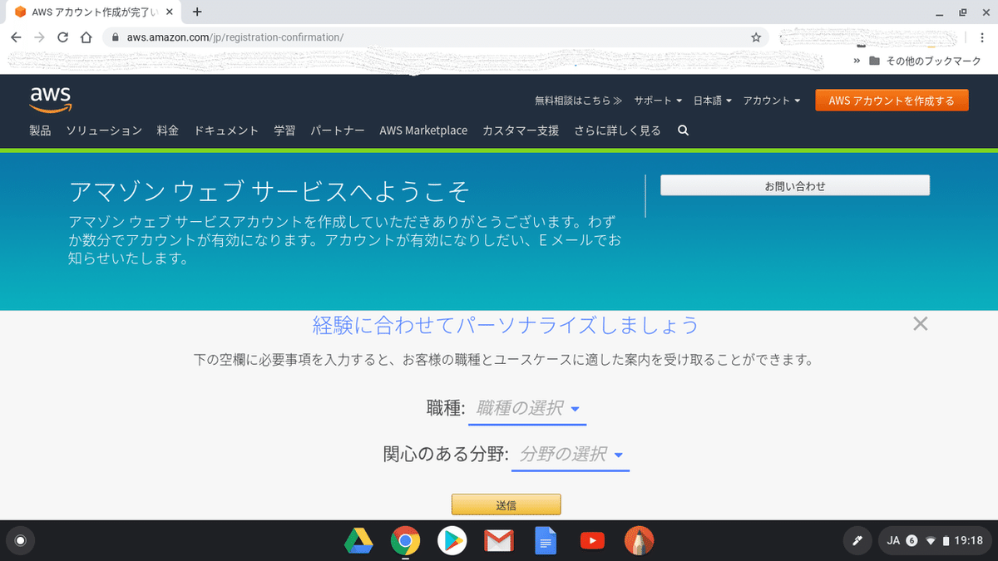Open the 分野の選択 dropdown

[570, 454]
